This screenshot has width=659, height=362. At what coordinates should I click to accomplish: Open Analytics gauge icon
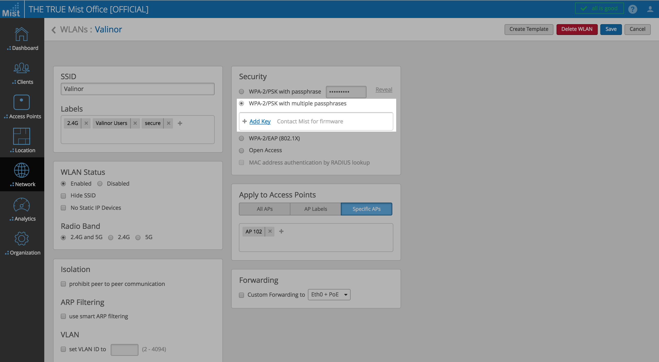(22, 205)
